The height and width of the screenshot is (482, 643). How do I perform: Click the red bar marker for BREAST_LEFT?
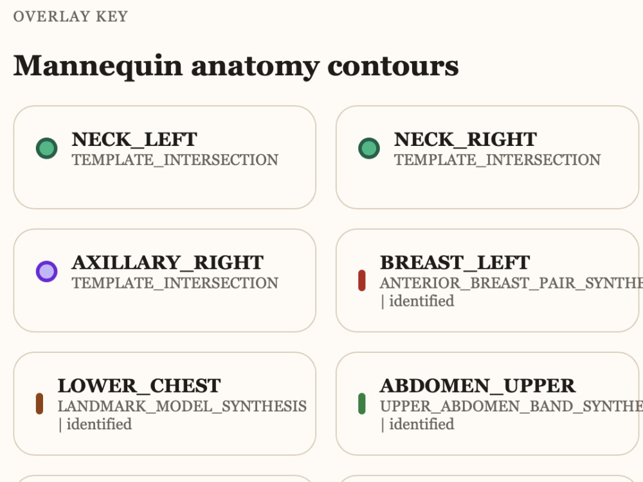pyautogui.click(x=361, y=280)
